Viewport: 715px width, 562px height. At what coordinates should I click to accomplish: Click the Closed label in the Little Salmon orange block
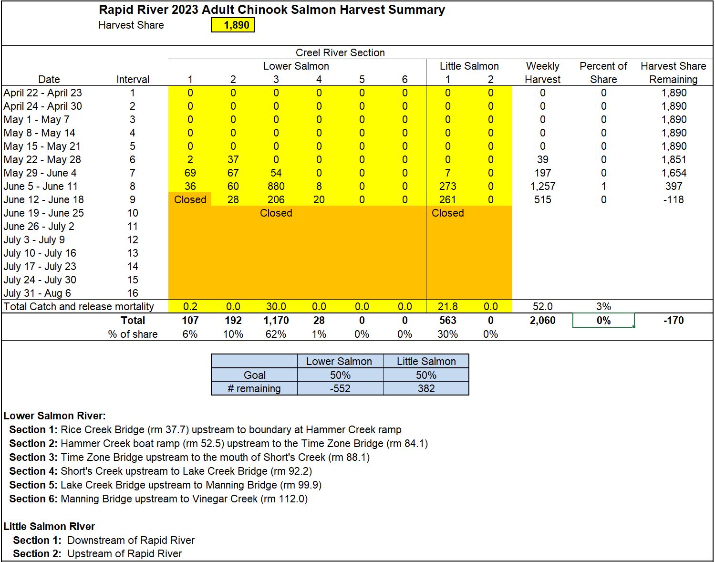447,213
